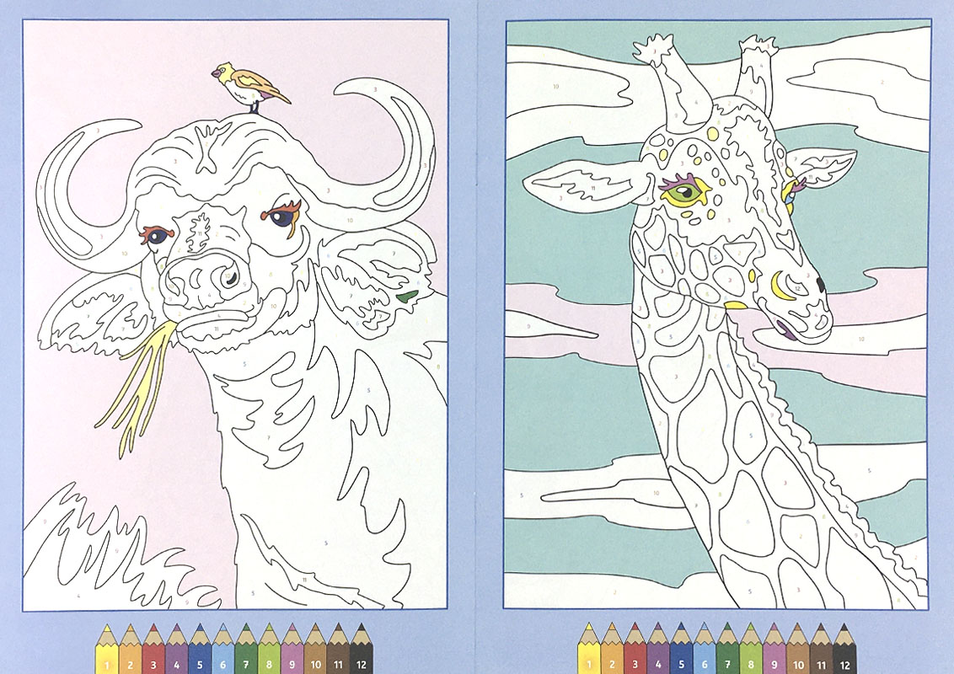This screenshot has width=954, height=674.
Task: Tap the yellow crescent nostril on the giraffe
Action: click(780, 286)
